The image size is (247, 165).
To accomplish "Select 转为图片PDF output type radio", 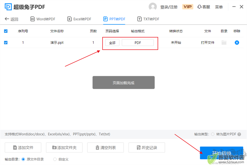I will click(213, 134).
